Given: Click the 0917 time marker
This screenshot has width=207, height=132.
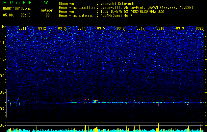Looking at the screenshot, I should [141, 28].
